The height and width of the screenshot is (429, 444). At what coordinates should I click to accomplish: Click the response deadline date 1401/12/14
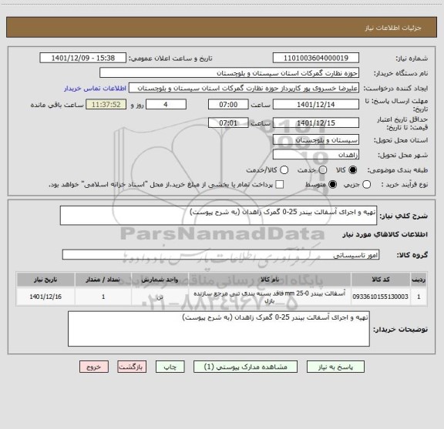point(316,105)
